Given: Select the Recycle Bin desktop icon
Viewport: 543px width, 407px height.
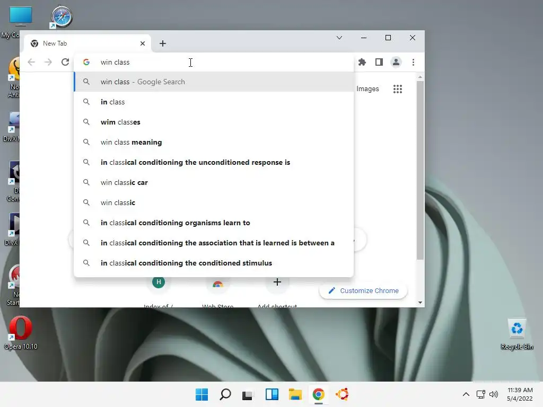Looking at the screenshot, I should pos(516,334).
